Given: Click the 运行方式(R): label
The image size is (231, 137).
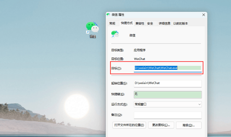Looking at the screenshot, I should pos(119,104).
